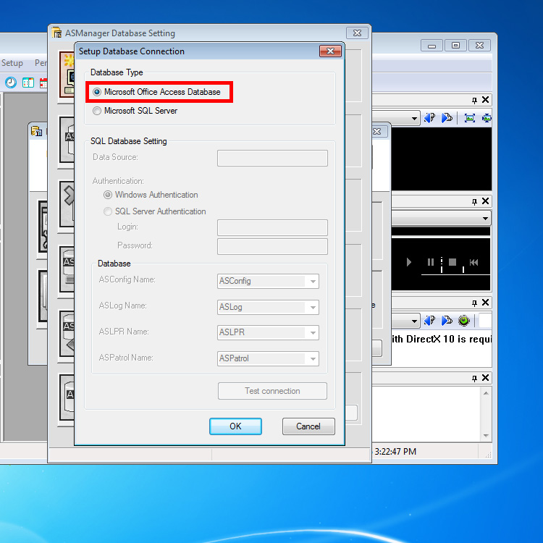Close the Setup Database Connection dialog
543x543 pixels.
point(330,51)
